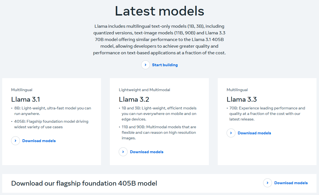Click the Lightweight and Multimodal label
Image resolution: width=319 pixels, height=195 pixels.
pos(144,90)
